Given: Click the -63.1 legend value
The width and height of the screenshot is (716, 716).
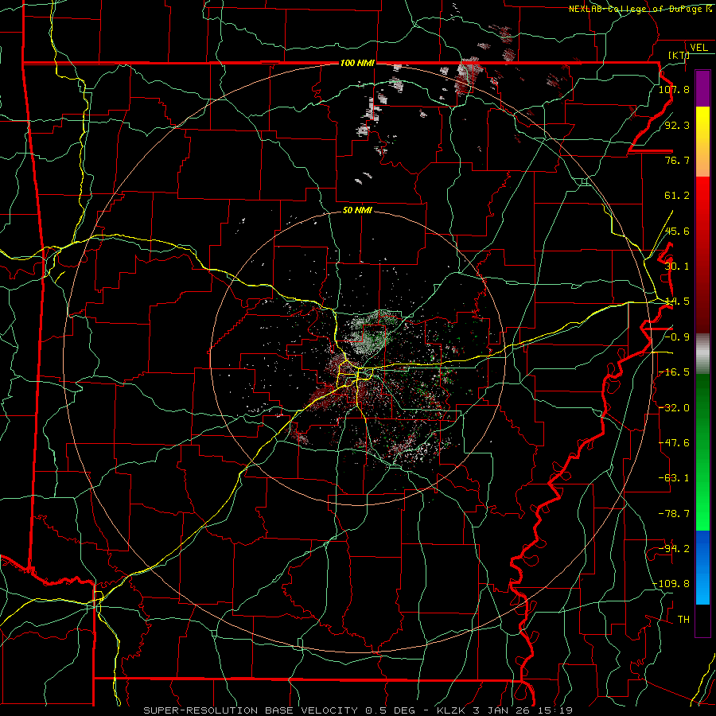Looking at the screenshot, I should click(x=674, y=478).
